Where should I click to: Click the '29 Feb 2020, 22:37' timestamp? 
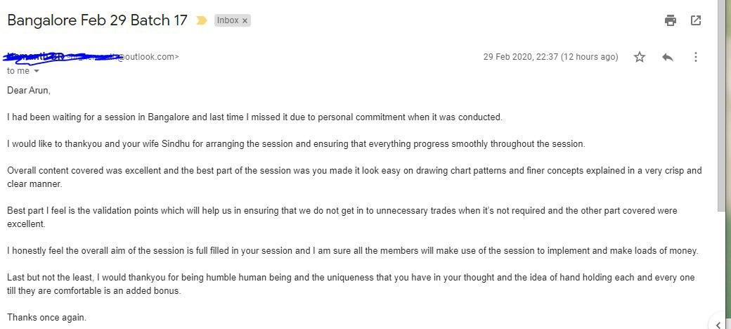tap(550, 57)
